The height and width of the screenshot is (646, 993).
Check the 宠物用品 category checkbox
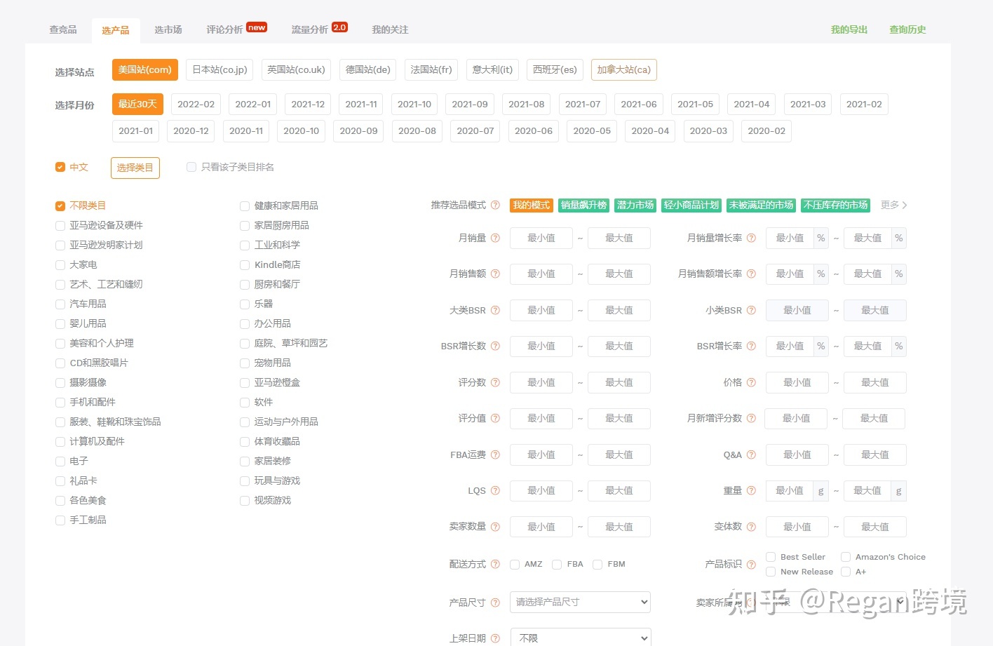point(245,363)
